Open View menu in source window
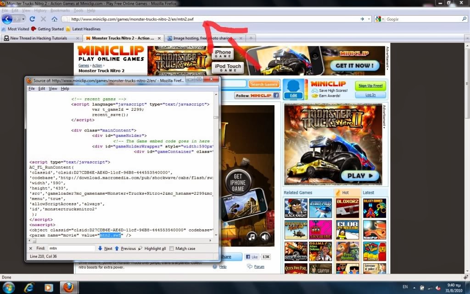The image size is (470, 294). [x=53, y=89]
